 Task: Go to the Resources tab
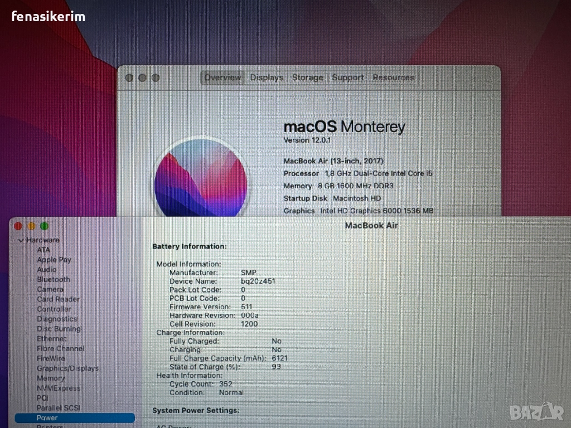[393, 77]
